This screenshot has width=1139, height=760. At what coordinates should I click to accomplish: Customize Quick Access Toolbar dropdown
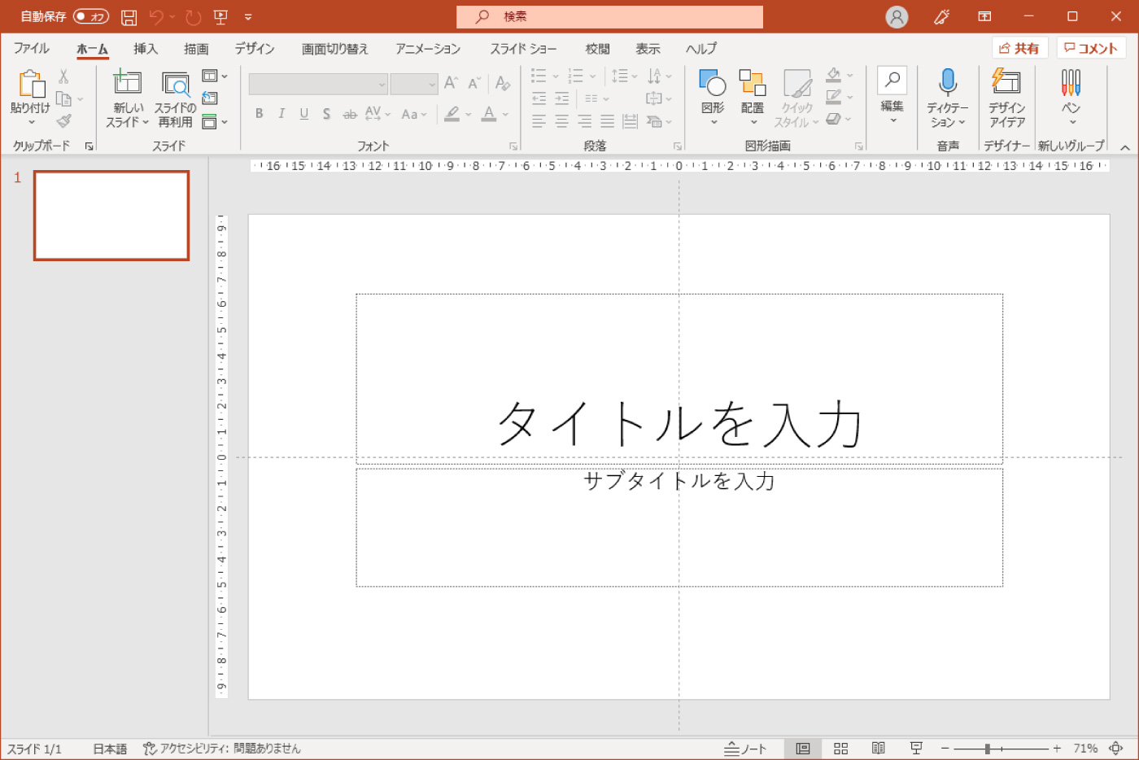[248, 16]
